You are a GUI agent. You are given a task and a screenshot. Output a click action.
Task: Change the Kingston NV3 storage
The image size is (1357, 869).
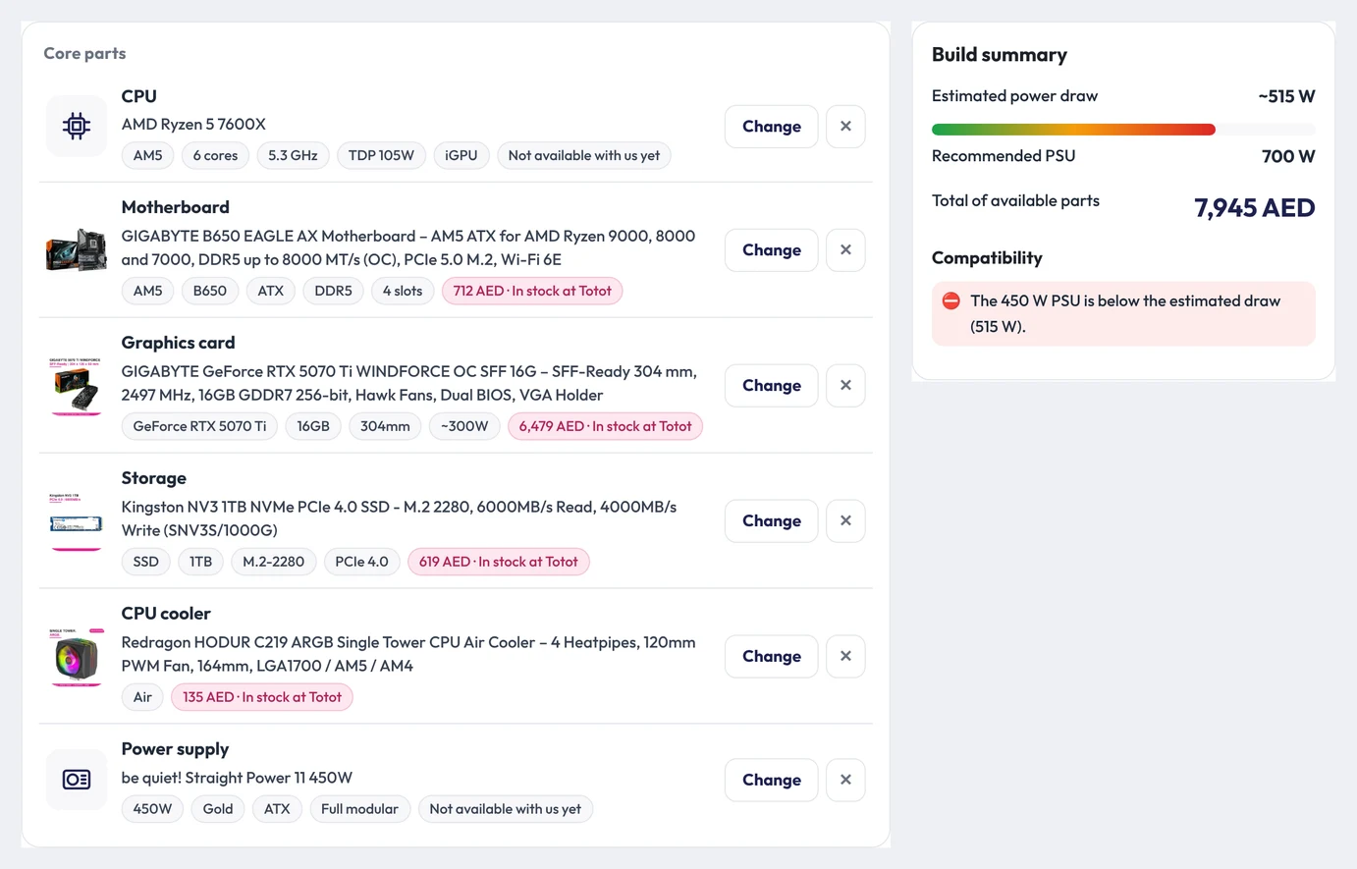771,521
